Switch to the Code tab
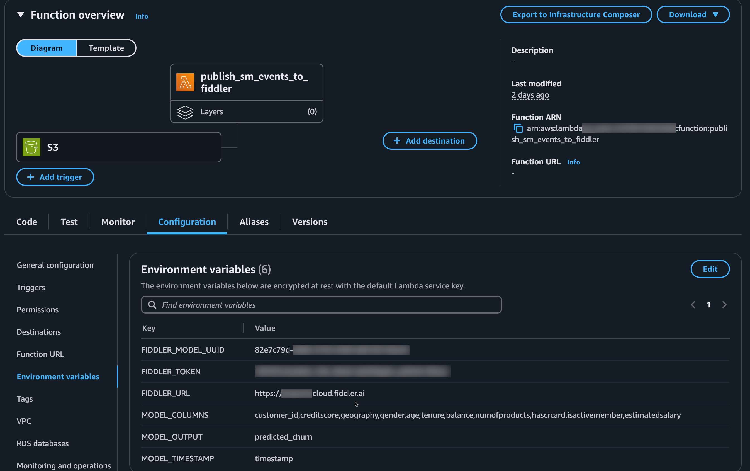Screen dimensions: 750x471 26,222
